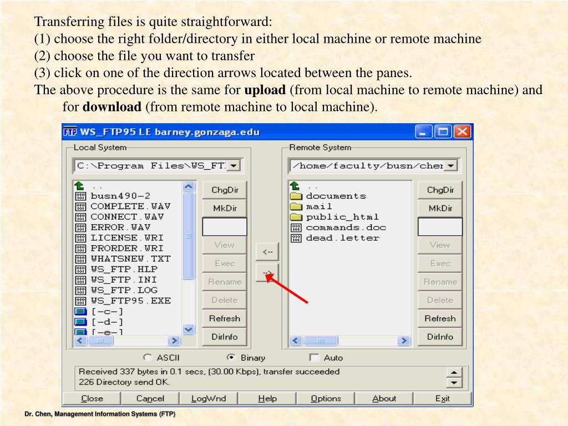Click the local pane parent directory up-arrow icon
568x426 pixels.
point(79,186)
